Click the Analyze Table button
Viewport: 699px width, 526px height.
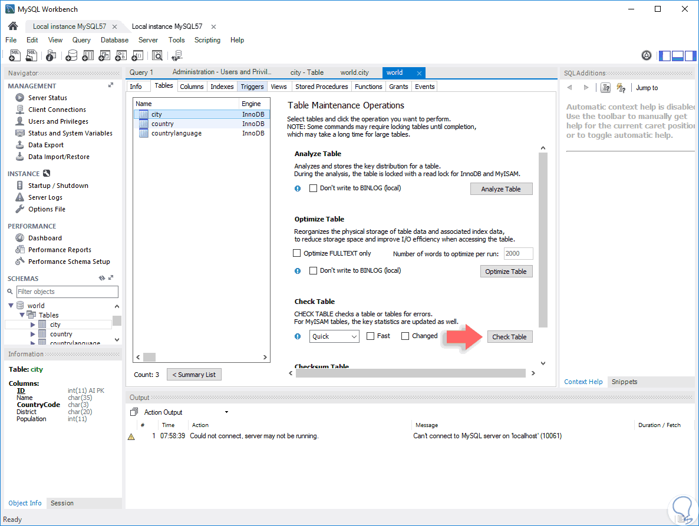coord(501,189)
